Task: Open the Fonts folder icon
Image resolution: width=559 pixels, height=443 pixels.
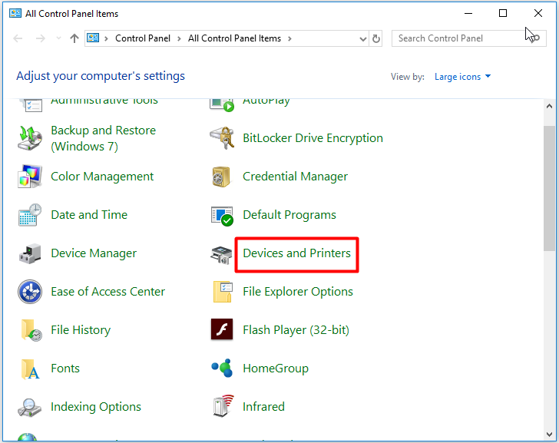Action: click(x=30, y=369)
